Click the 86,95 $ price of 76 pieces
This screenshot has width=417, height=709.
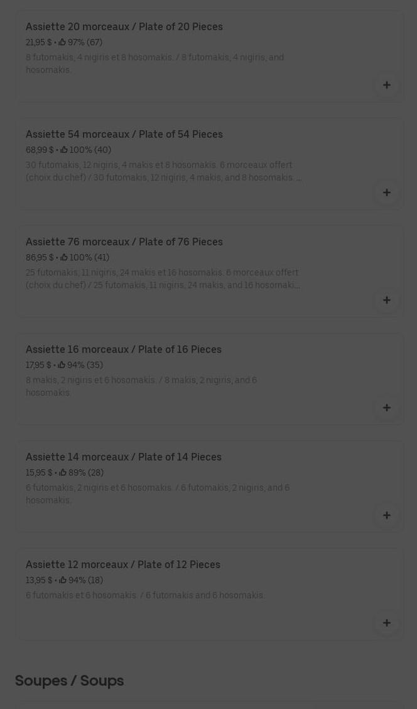tap(39, 258)
